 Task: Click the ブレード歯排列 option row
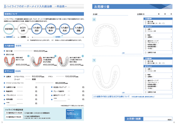coord(68,91)
